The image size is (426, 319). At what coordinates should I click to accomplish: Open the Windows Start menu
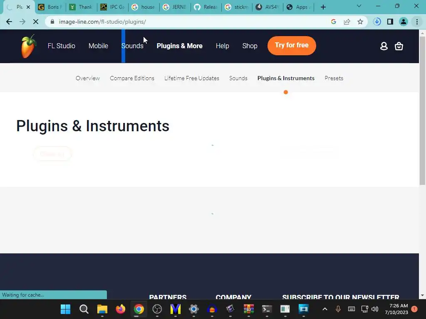point(65,309)
